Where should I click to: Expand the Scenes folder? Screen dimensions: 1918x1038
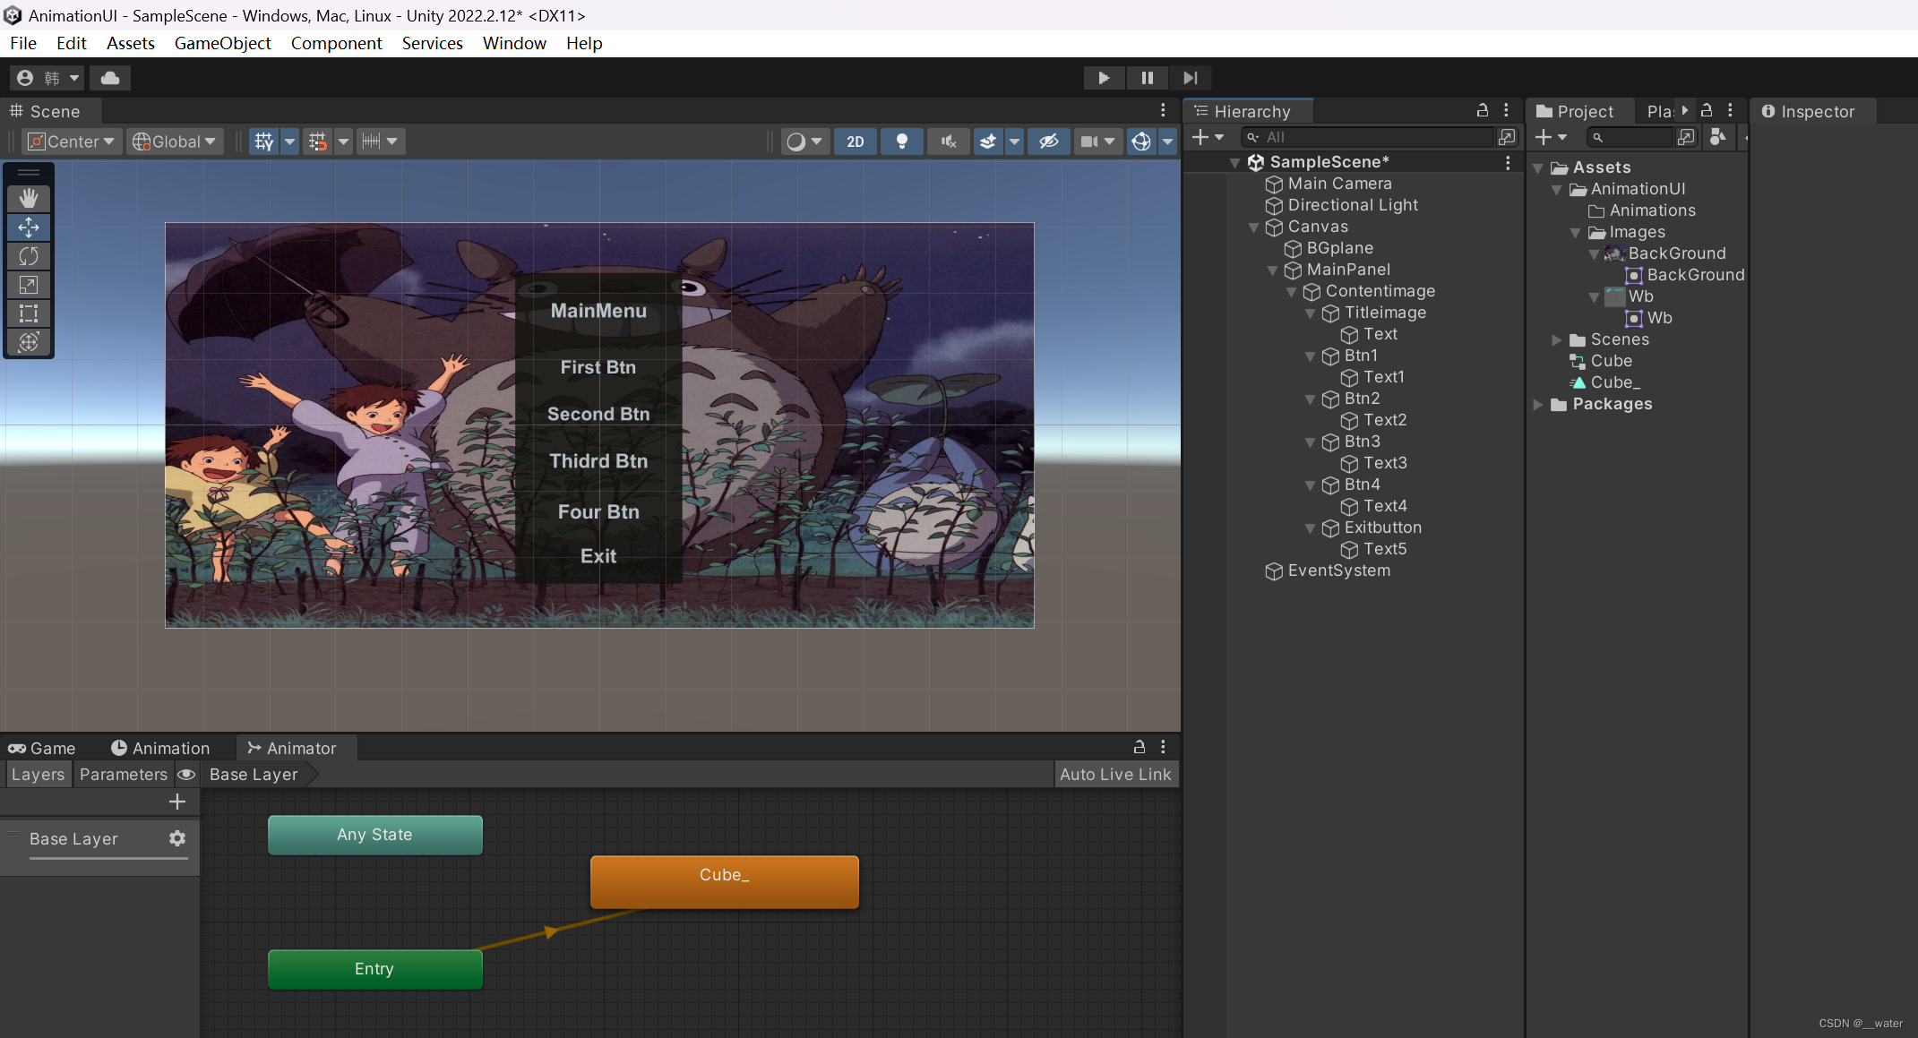[1557, 340]
